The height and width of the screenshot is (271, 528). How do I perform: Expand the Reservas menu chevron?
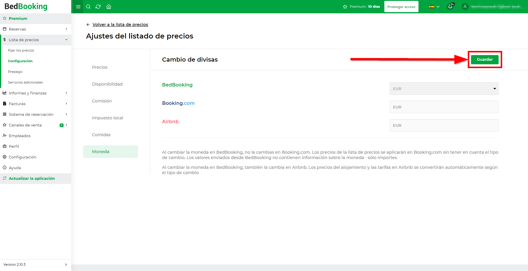[x=66, y=29]
